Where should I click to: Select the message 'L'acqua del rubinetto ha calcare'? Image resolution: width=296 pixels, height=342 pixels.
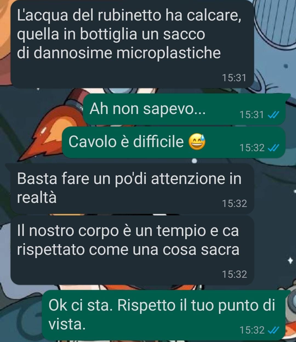point(132,44)
